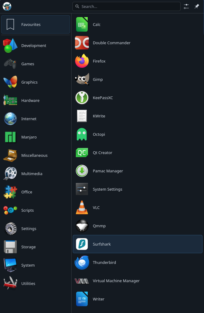Viewport: 204px width, 313px height.
Task: Open menu configuration sliders button
Action: coord(186,6)
